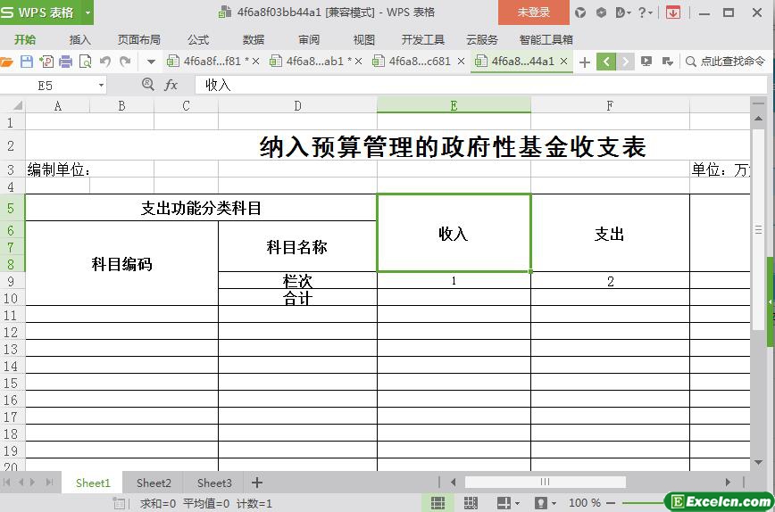Click the 支出功能分类科目 header cell
The image size is (775, 512).
(x=201, y=208)
